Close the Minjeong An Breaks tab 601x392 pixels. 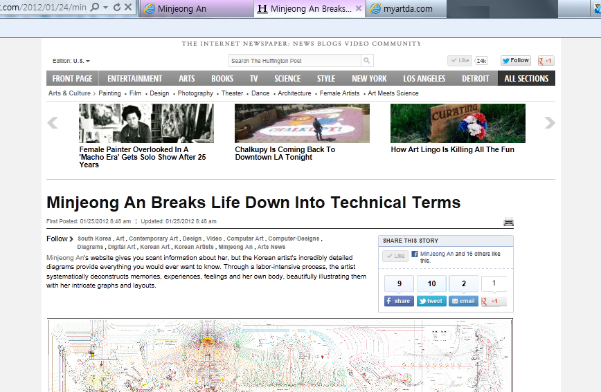(x=359, y=8)
